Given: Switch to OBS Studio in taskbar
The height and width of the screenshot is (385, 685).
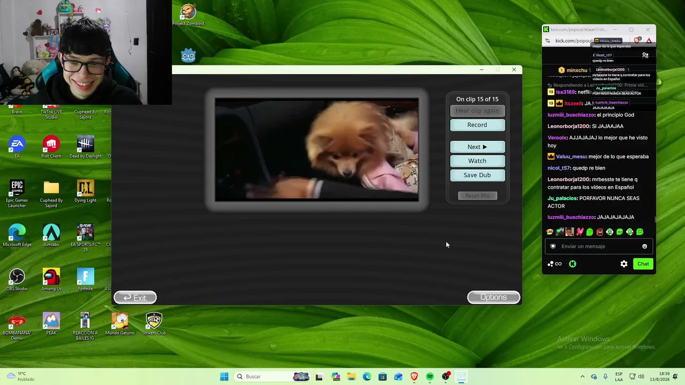Looking at the screenshot, I should pyautogui.click(x=445, y=376).
